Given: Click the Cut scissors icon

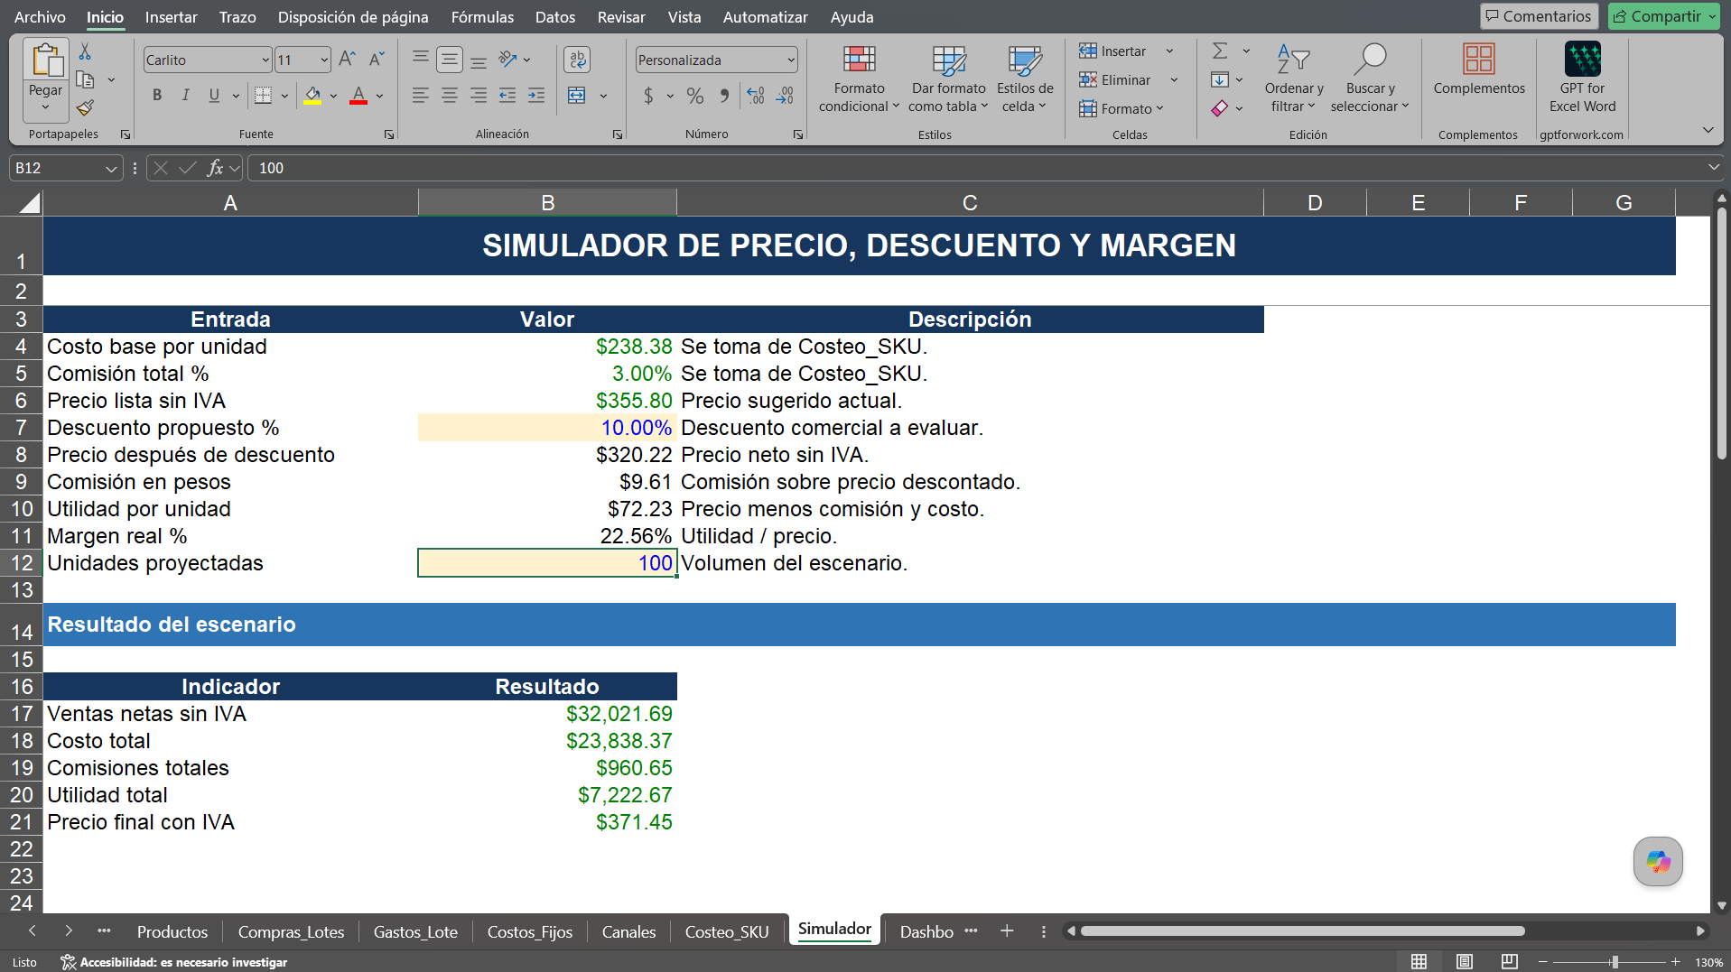Looking at the screenshot, I should [x=85, y=51].
